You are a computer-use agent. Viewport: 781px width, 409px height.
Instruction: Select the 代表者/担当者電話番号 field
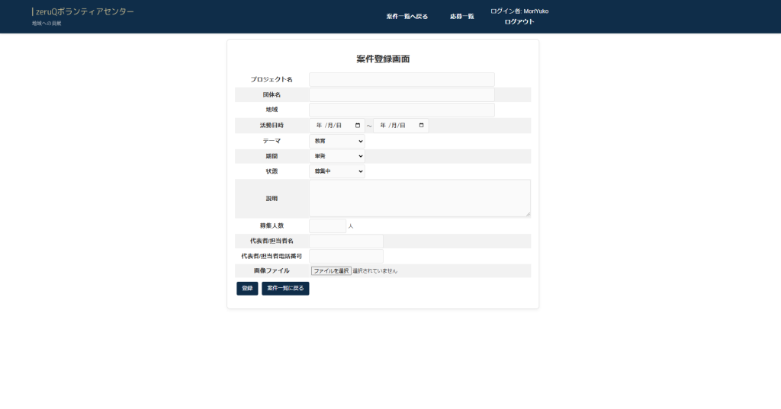pos(346,256)
